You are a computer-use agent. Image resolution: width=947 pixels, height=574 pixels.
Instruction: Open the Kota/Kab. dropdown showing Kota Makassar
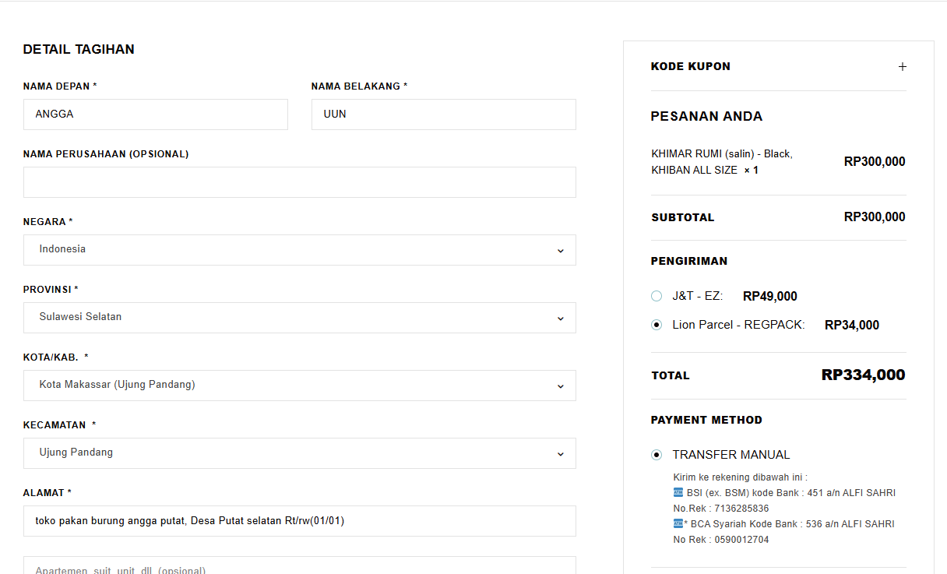(x=299, y=386)
